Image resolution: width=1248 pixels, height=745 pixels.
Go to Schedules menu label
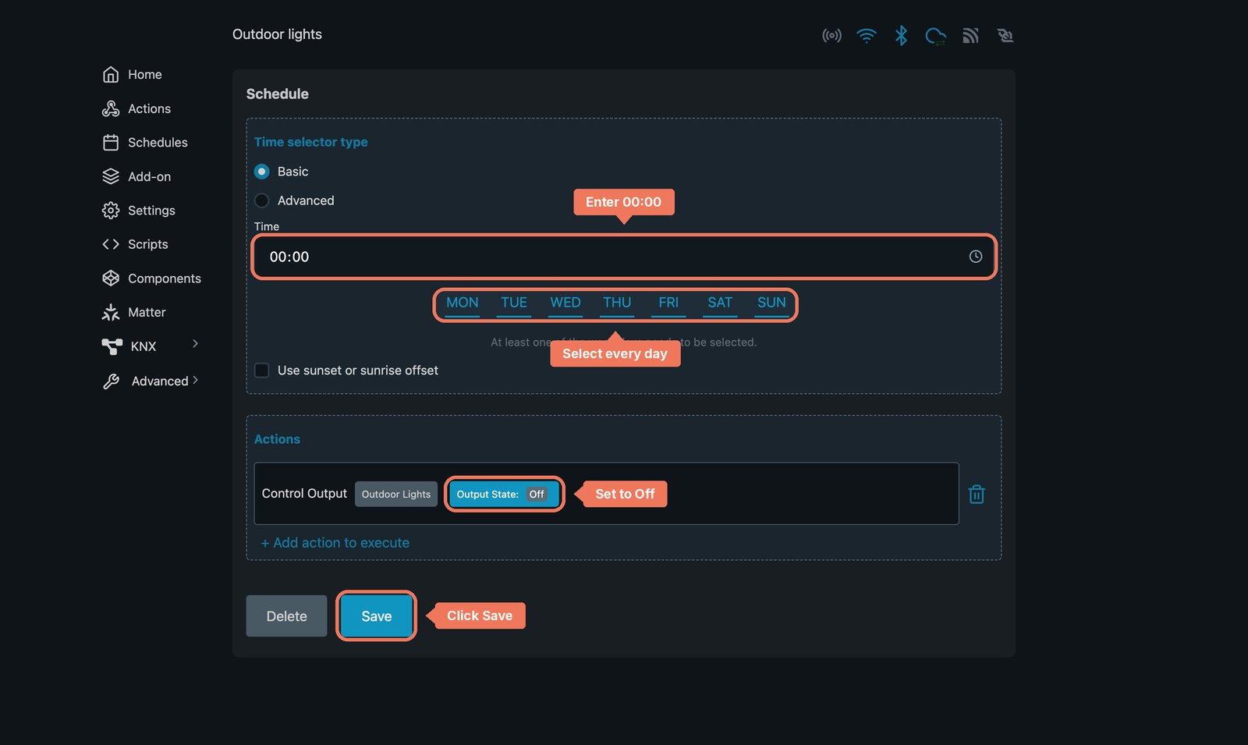(158, 143)
